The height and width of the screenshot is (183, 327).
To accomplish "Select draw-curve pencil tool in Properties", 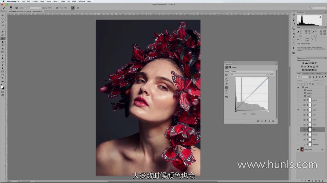I will 227,91.
